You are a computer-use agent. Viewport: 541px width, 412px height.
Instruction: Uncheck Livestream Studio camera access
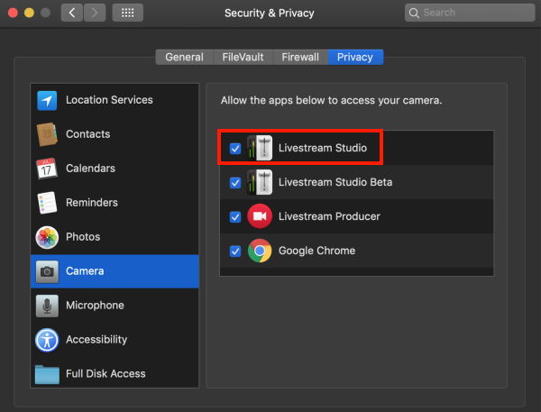[235, 149]
